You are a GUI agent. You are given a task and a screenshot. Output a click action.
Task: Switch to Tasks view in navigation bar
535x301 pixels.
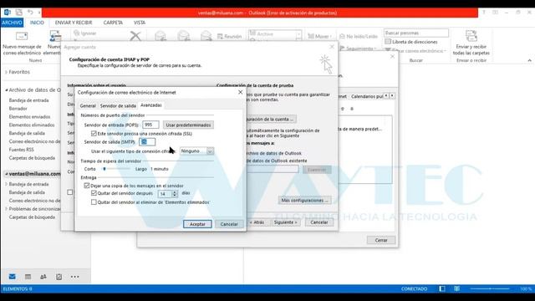click(x=59, y=277)
